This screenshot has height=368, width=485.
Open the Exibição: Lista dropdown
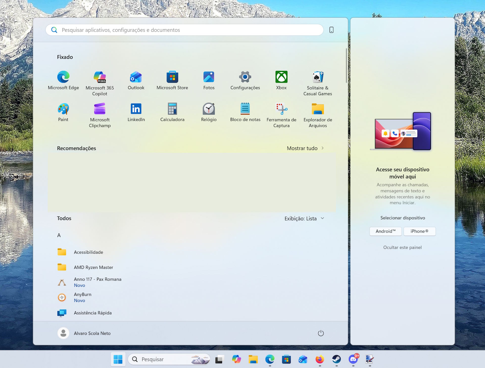(x=304, y=218)
